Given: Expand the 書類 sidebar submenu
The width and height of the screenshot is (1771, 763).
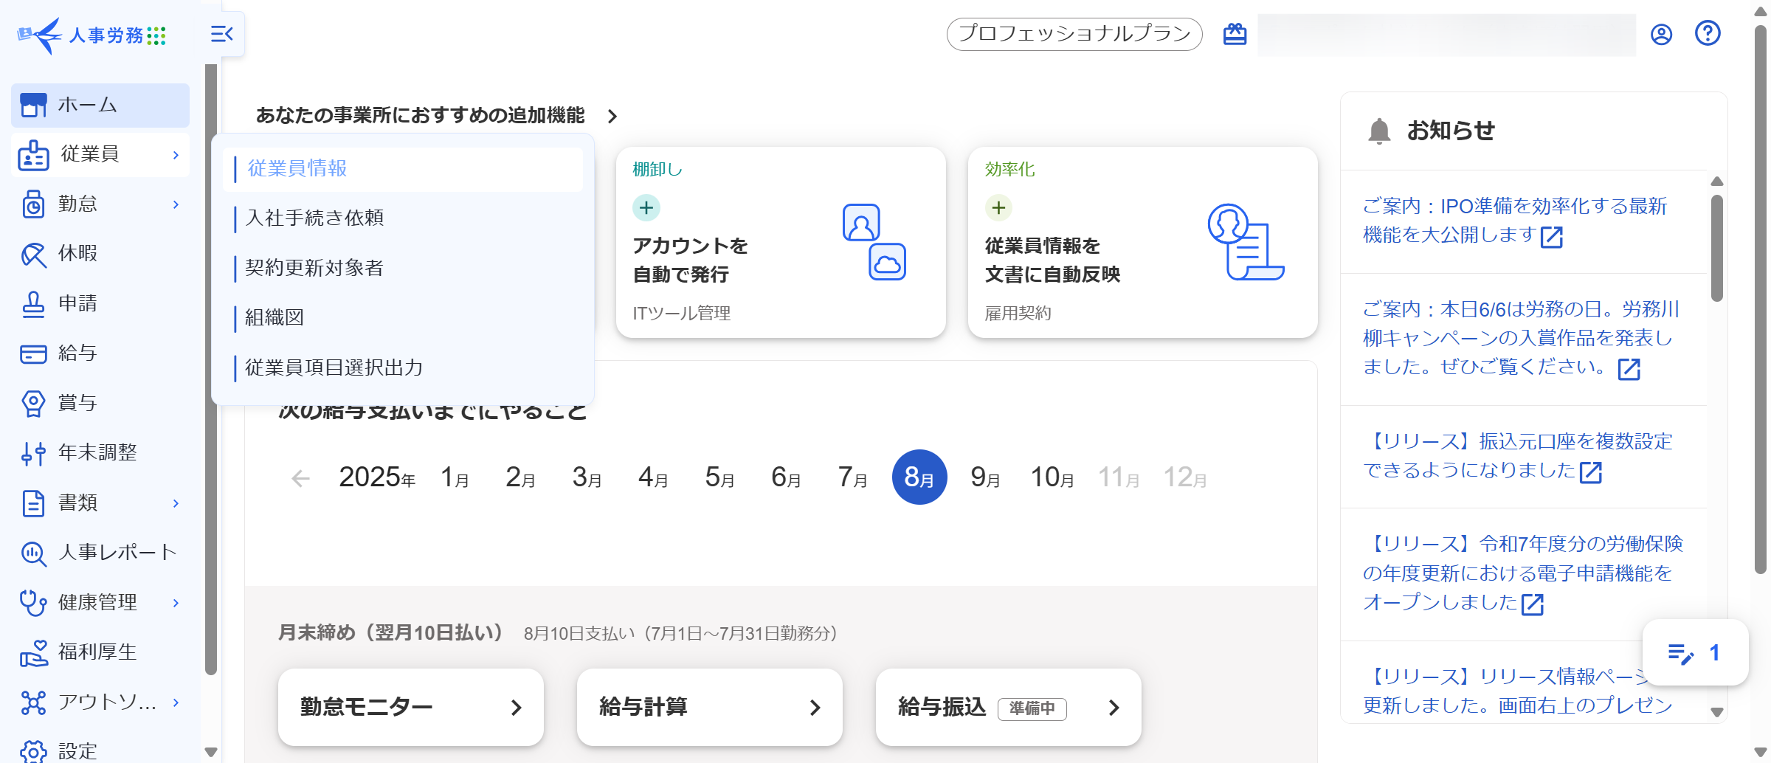Looking at the screenshot, I should coord(176,503).
